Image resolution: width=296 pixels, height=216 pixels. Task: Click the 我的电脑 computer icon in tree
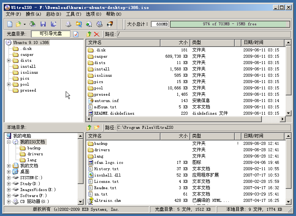(9, 136)
